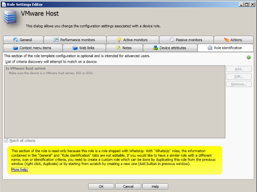Image resolution: width=257 pixels, height=192 pixels.
Task: Switch to the Web links tab
Action: coord(84,48)
